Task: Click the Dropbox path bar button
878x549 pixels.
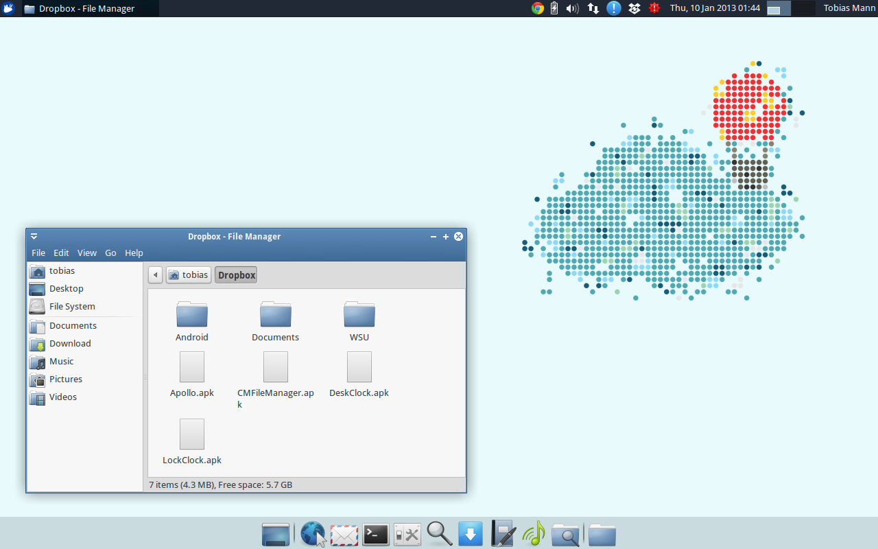Action: pos(236,275)
